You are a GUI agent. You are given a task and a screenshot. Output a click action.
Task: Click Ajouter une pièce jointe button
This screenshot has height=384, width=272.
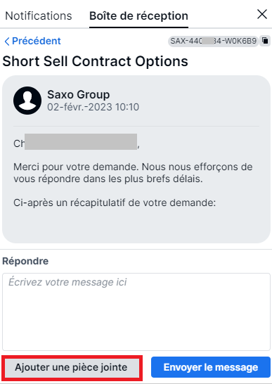(x=71, y=367)
